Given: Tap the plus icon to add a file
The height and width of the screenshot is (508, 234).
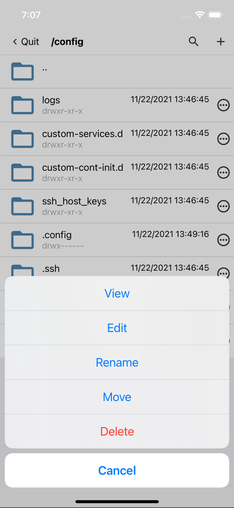Looking at the screenshot, I should click(221, 41).
